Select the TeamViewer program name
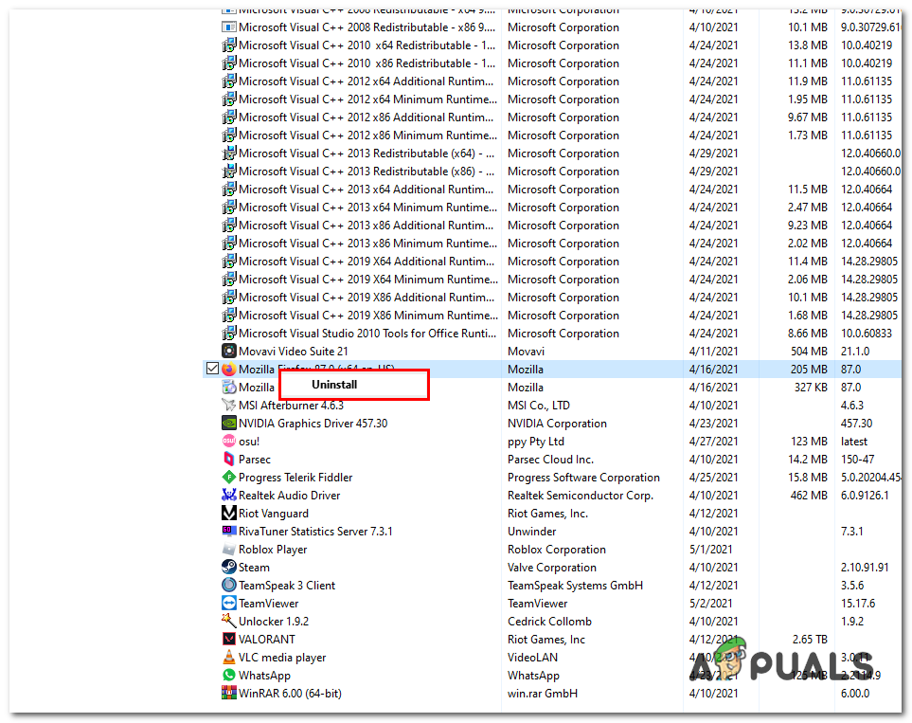Image resolution: width=912 pixels, height=723 pixels. pos(269,604)
